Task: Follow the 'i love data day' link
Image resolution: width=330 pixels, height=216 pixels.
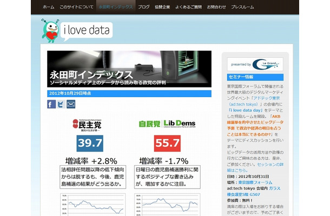Action: tap(245, 110)
